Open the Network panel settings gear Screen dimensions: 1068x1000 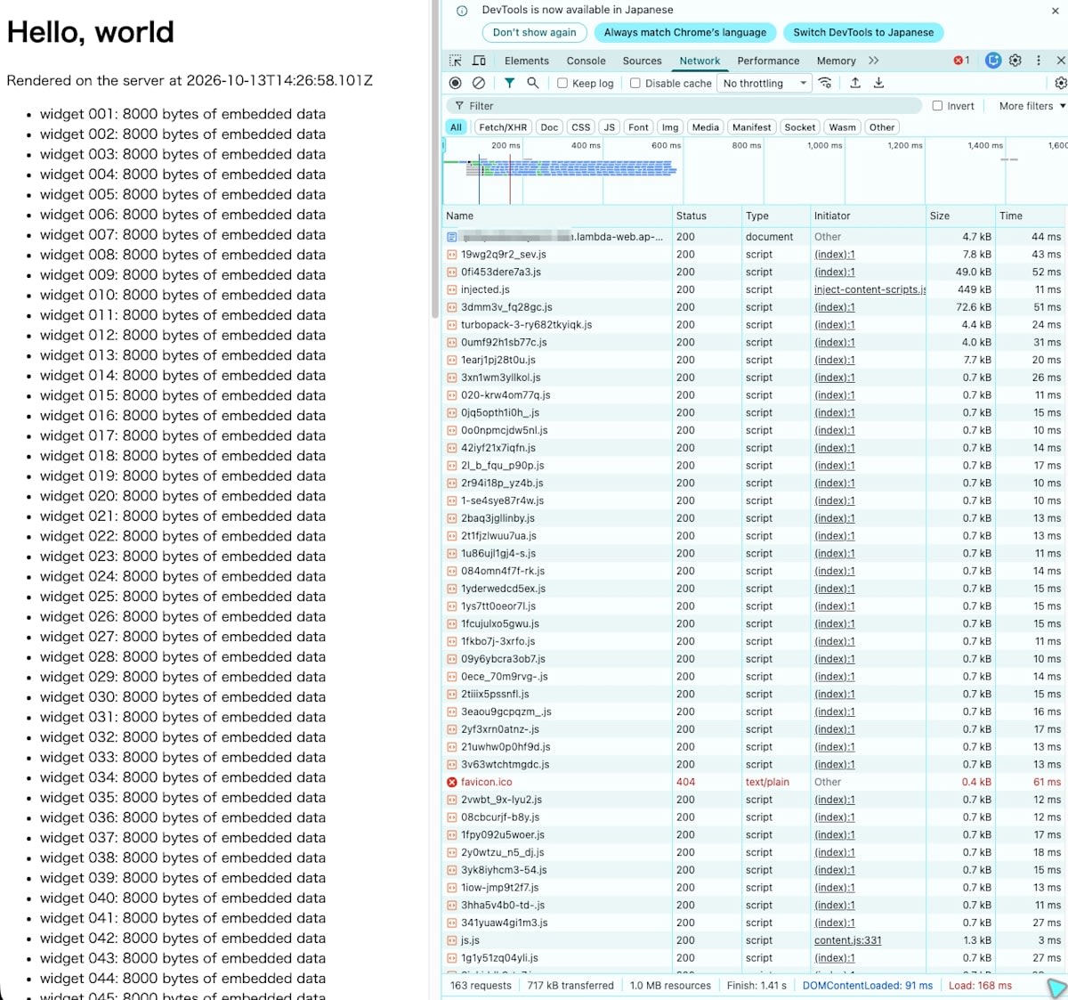(x=1060, y=83)
